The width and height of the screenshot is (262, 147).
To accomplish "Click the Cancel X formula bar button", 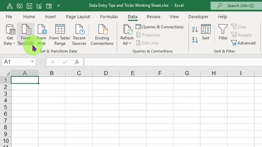I will 52,62.
